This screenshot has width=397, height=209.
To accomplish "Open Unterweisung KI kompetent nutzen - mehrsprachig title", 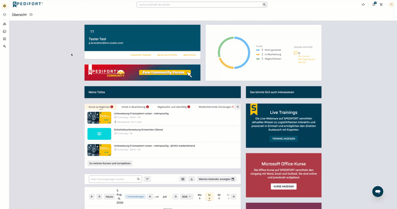I will coord(141,113).
